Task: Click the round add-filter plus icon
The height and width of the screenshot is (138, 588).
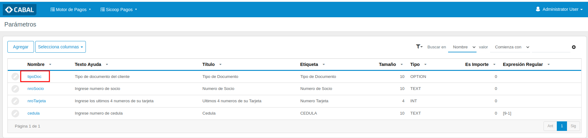Action: click(573, 47)
